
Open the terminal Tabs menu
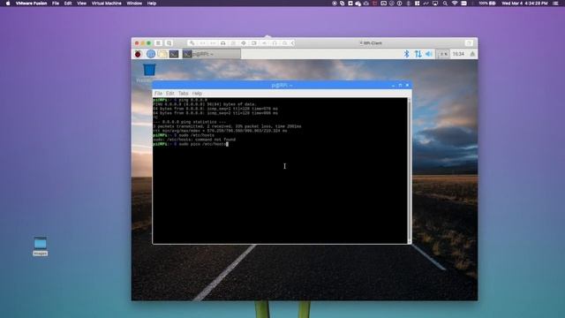(x=184, y=94)
